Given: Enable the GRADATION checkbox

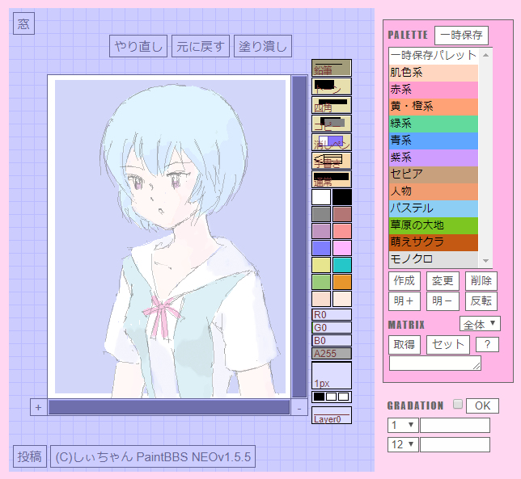Looking at the screenshot, I should pyautogui.click(x=458, y=404).
